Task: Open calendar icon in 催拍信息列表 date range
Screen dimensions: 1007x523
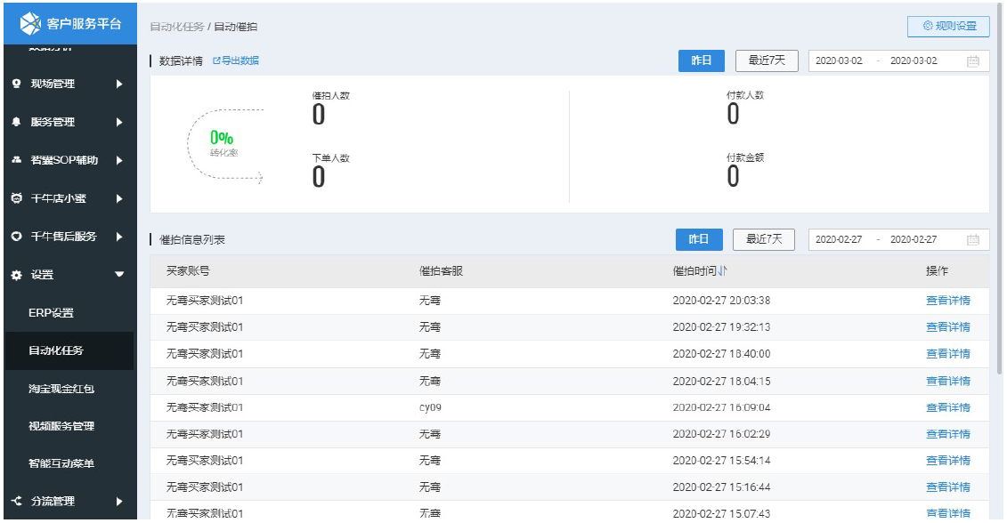Action: click(973, 240)
